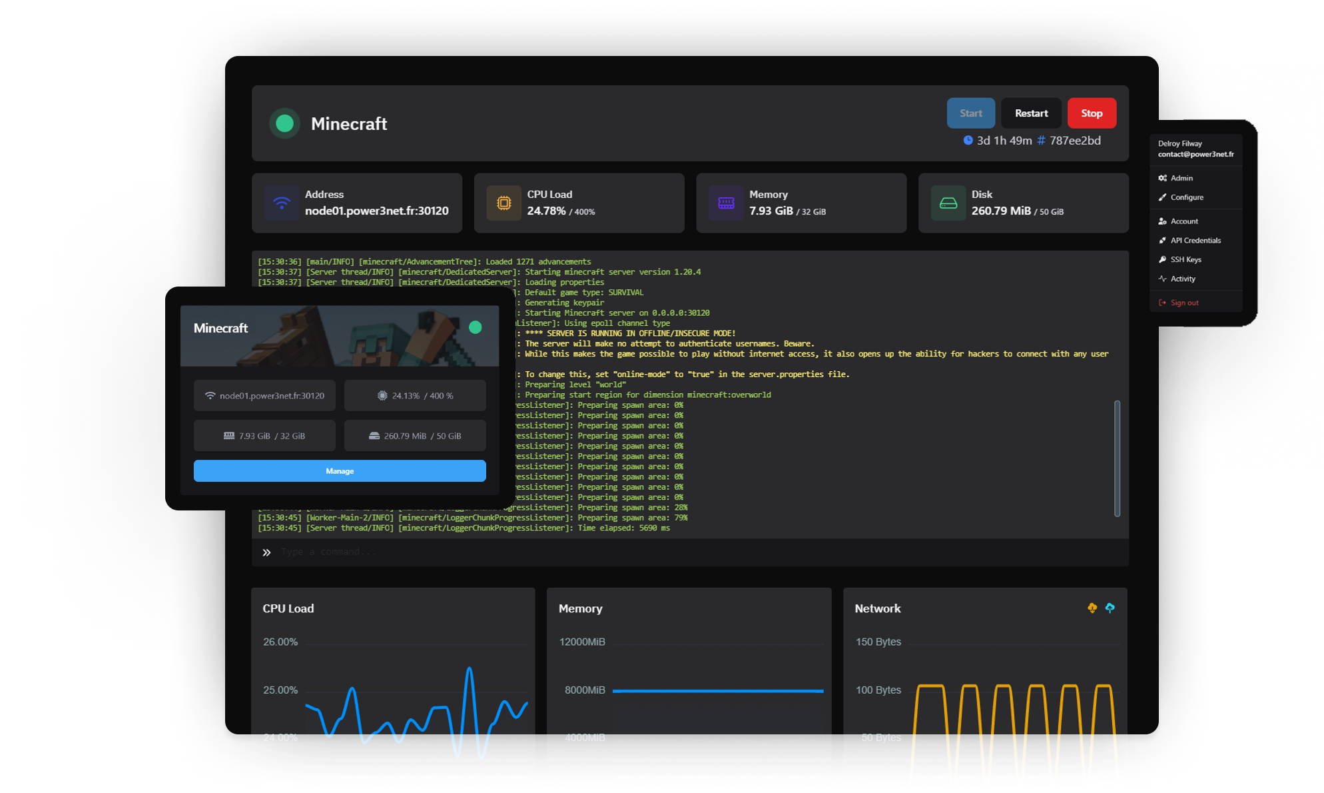Click the Configure wrench icon
Screen dimensions: 1324x793
pos(1162,197)
